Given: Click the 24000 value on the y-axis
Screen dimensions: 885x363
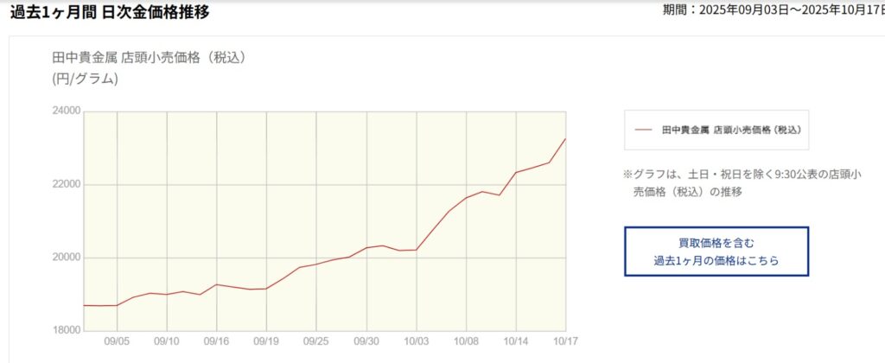Looking at the screenshot, I should pos(67,111).
